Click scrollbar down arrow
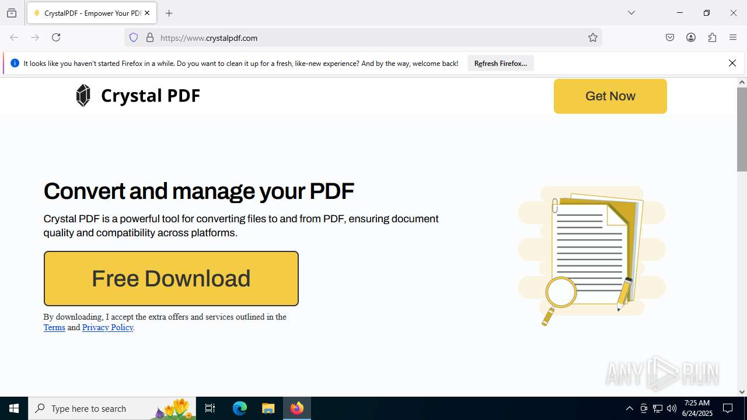747x420 pixels. pyautogui.click(x=742, y=392)
